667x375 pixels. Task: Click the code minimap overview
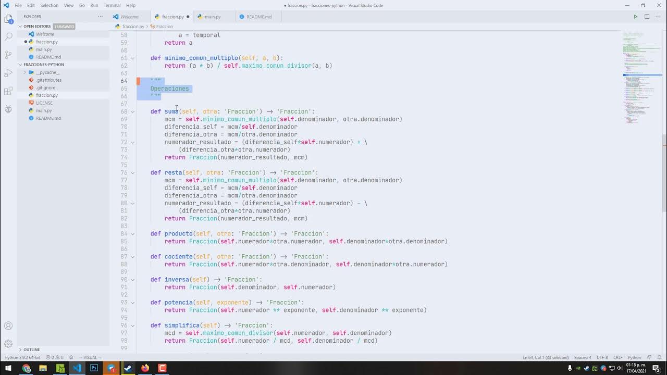642,78
